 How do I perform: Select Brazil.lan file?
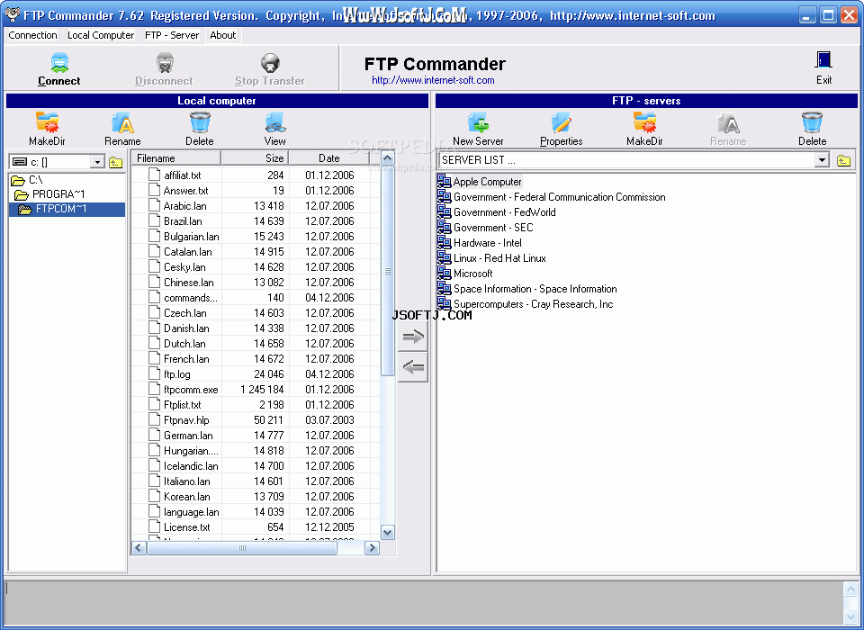coord(183,221)
